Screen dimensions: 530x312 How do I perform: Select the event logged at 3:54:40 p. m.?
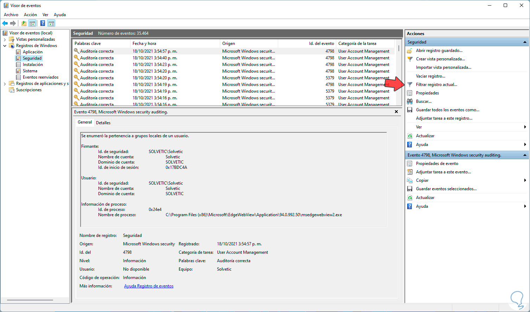pyautogui.click(x=234, y=58)
